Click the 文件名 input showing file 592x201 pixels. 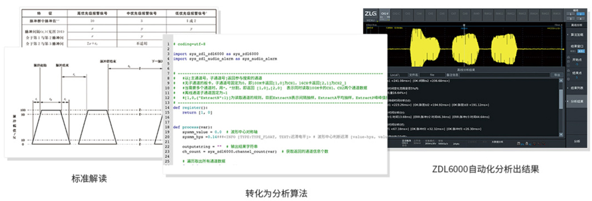point(432,75)
